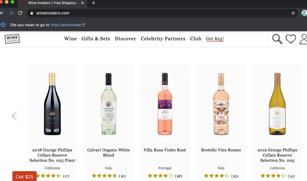Open a new browser tab

pyautogui.click(x=94, y=3)
